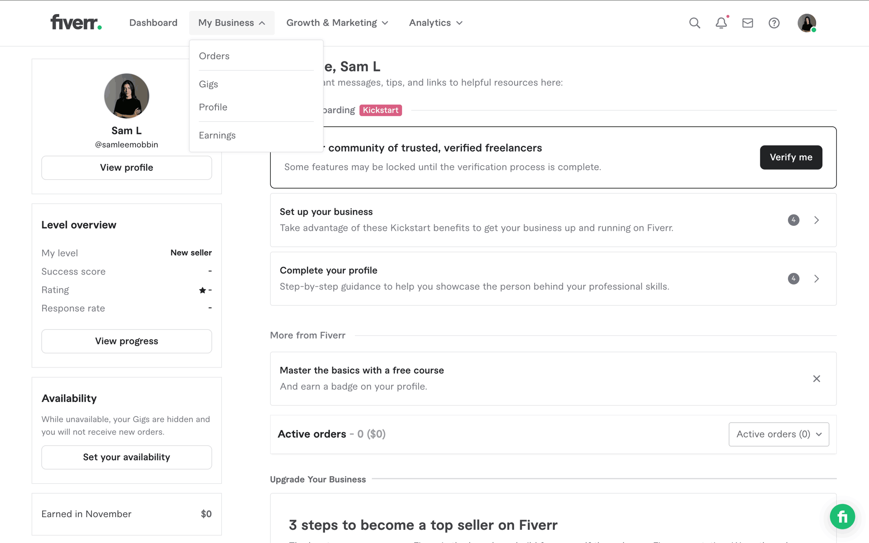Viewport: 869px width, 543px height.
Task: Open the notifications bell
Action: [721, 23]
